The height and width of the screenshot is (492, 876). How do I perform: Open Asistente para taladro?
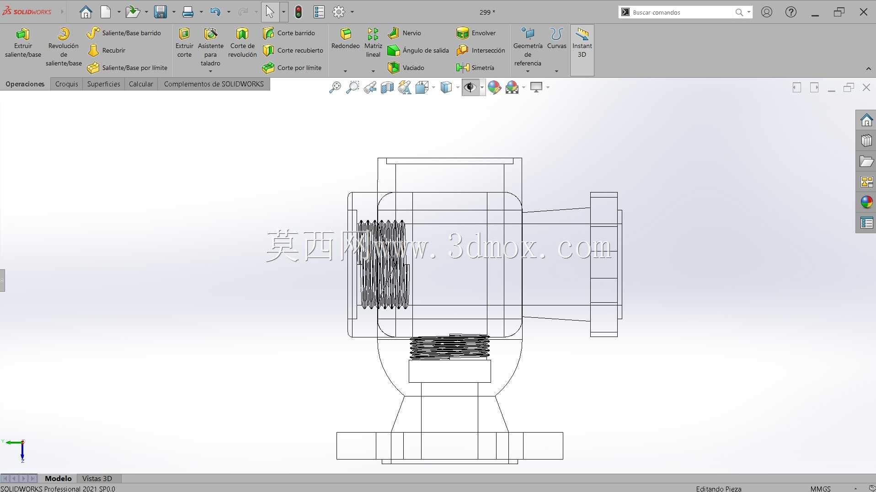[211, 47]
